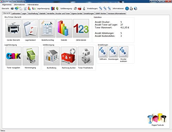This screenshot has width=172, height=132.
Task: Click the blue info circle toolbar icon
Action: point(127,9)
